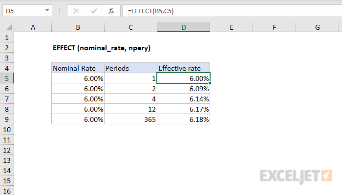Viewport: 342px width, 195px height.
Task: Select row 7 header
Action: point(7,99)
